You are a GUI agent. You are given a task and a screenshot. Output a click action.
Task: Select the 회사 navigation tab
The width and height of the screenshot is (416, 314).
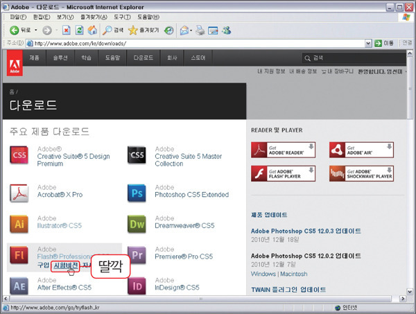172,58
